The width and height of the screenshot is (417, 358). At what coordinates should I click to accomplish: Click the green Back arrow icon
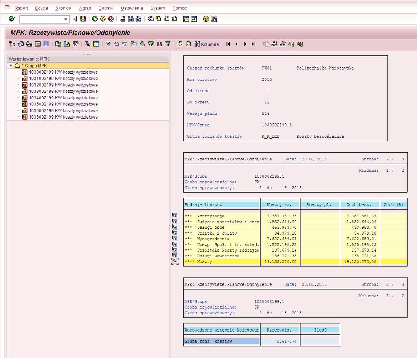pyautogui.click(x=94, y=19)
